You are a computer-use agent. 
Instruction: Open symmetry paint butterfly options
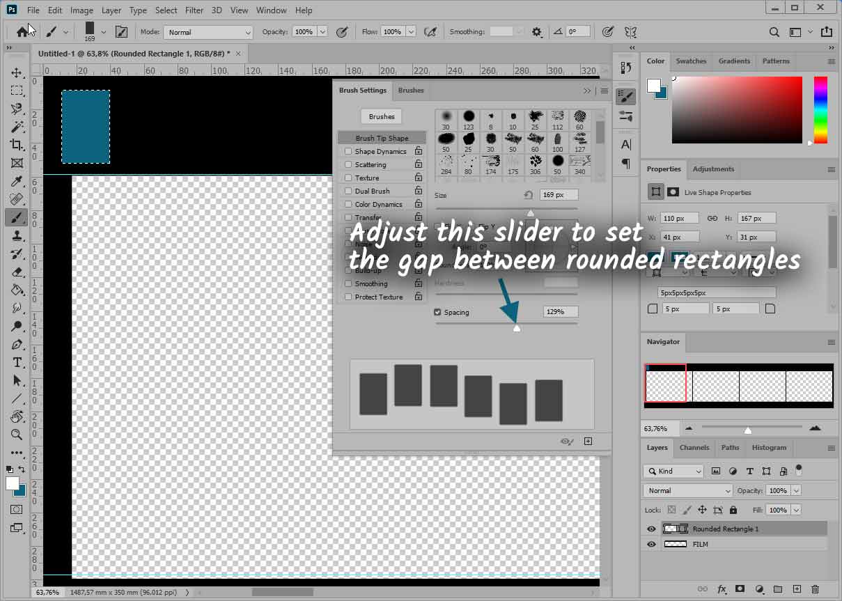click(x=630, y=31)
